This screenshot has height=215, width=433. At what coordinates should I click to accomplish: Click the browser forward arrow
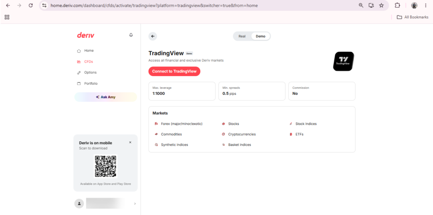(x=19, y=5)
